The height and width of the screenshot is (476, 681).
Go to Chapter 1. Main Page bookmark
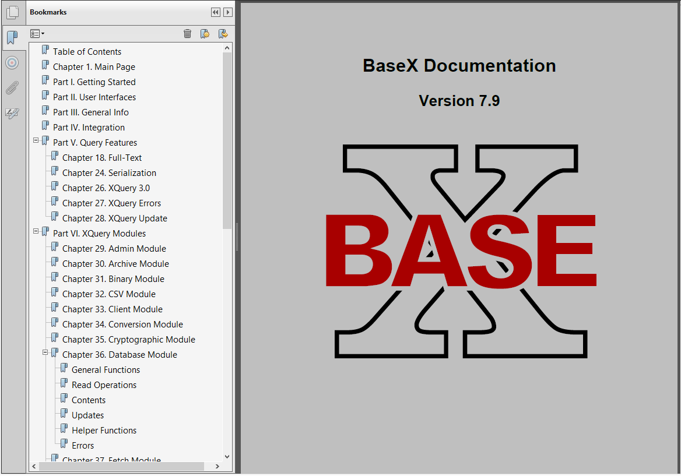click(94, 67)
